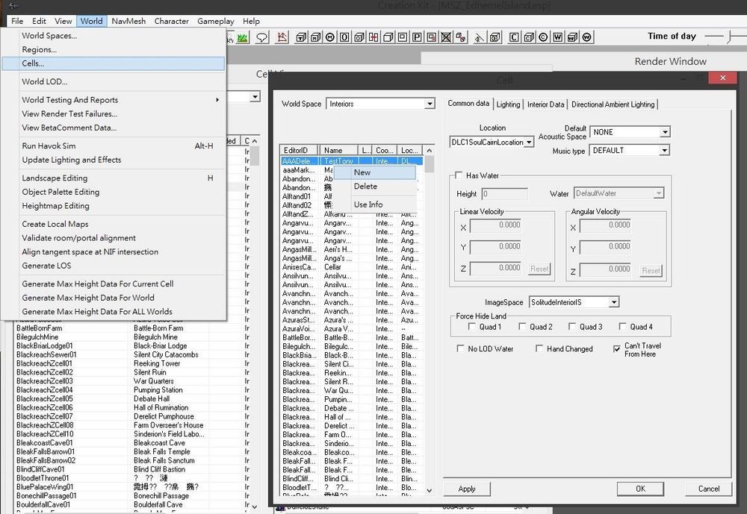Click the crossed-out box toolbar icon
This screenshot has width=747, height=514.
(445, 37)
